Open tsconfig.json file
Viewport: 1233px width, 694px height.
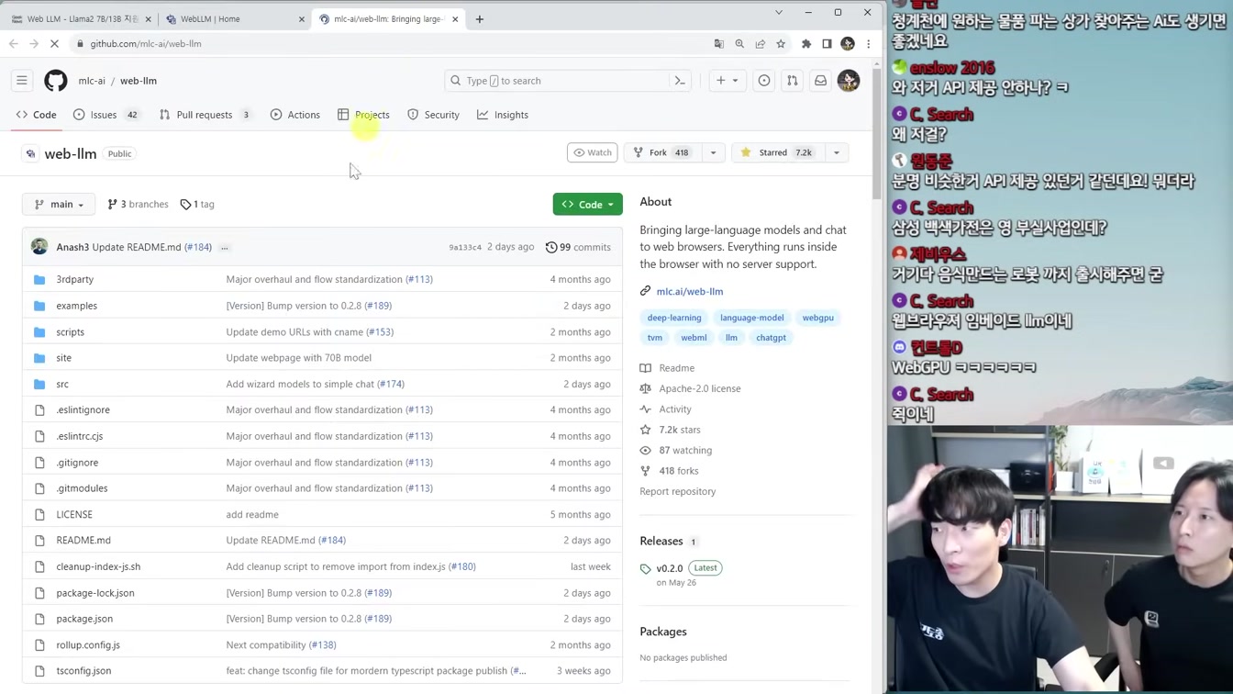click(x=83, y=671)
